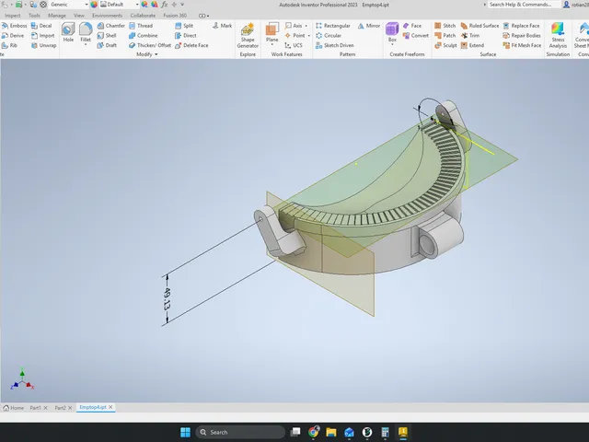The image size is (589, 442).
Task: Create a work Plane
Action: [272, 32]
